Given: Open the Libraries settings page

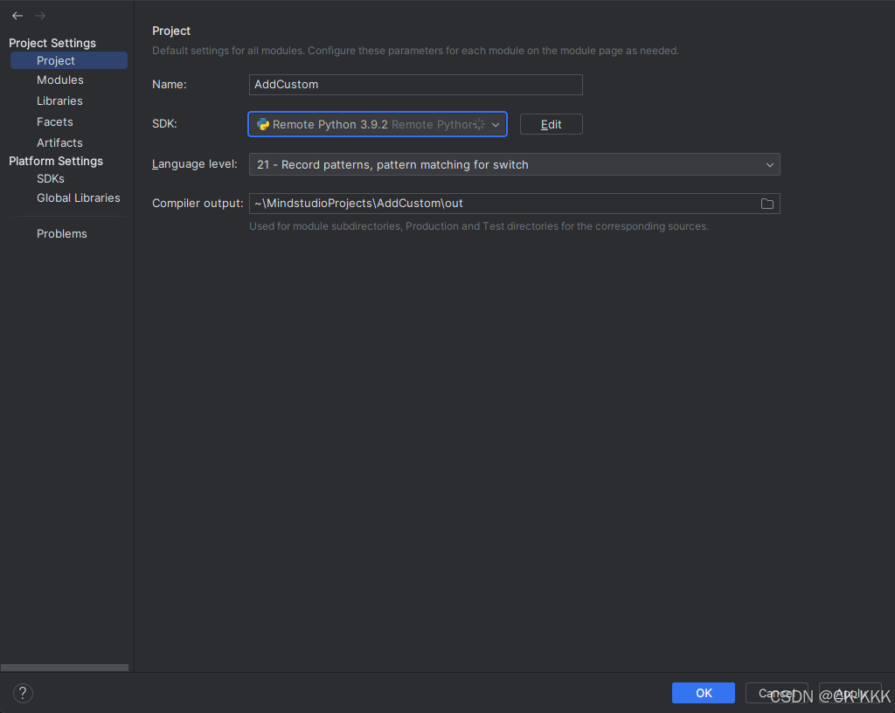Looking at the screenshot, I should pos(59,101).
